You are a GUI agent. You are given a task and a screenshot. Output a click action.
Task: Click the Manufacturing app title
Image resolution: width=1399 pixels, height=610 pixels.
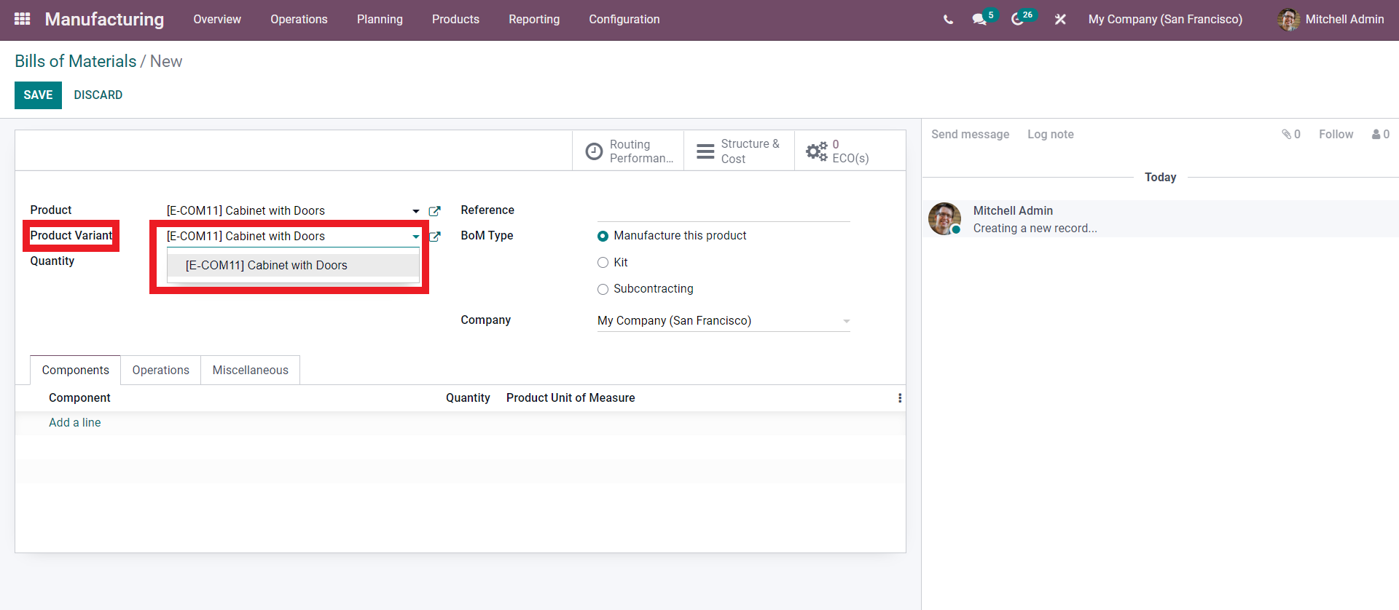(104, 20)
